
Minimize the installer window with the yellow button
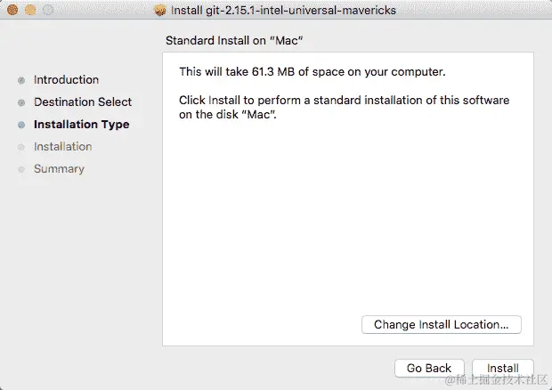click(x=29, y=11)
